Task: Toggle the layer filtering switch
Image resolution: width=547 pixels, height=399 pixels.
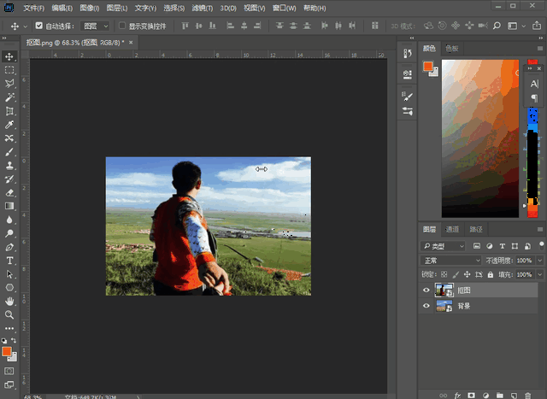Action: pos(541,244)
